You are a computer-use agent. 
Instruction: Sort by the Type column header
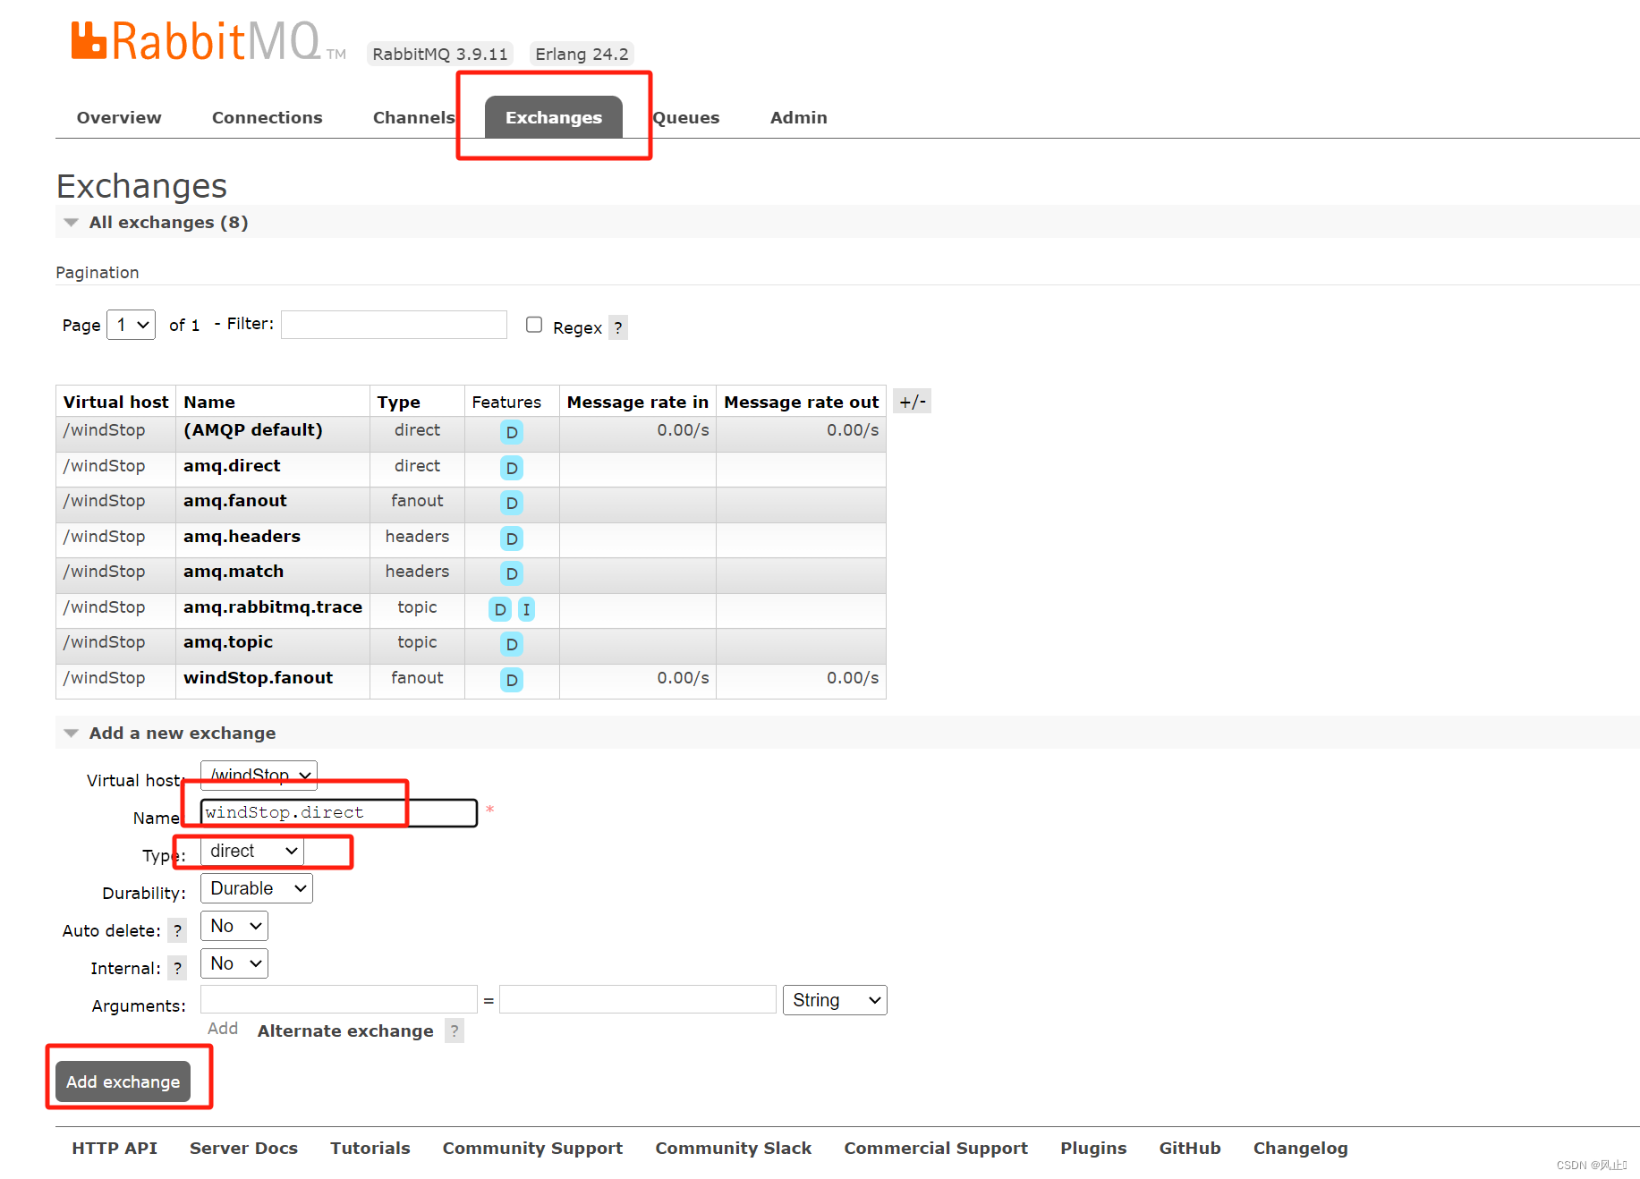[399, 402]
